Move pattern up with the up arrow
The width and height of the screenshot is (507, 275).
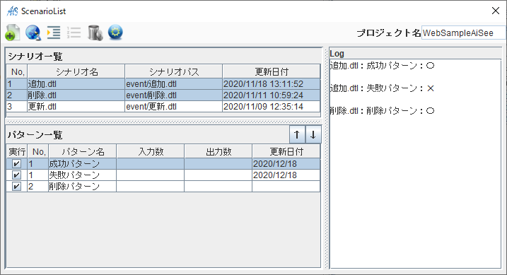(x=297, y=134)
